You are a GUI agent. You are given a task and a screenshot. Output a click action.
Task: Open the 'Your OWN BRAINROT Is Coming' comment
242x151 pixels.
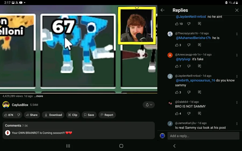[42, 133]
